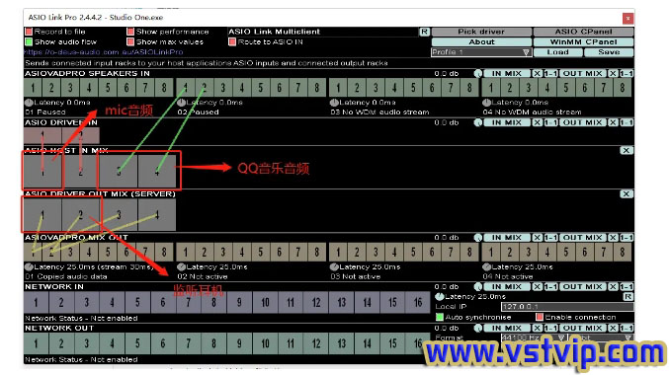
Task: Toggle Show audio flow checkbox
Action: [29, 41]
